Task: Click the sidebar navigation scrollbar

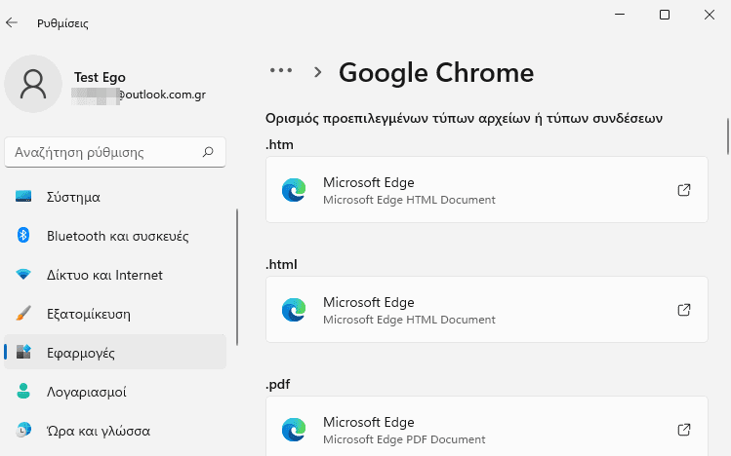Action: coord(237,277)
